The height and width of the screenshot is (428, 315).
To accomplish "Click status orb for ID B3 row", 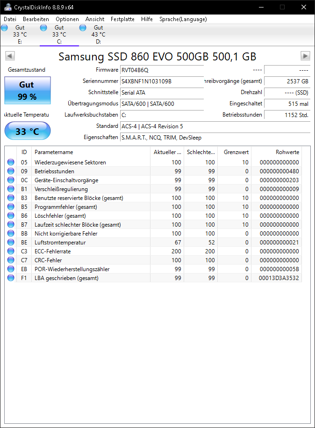I will pyautogui.click(x=11, y=198).
